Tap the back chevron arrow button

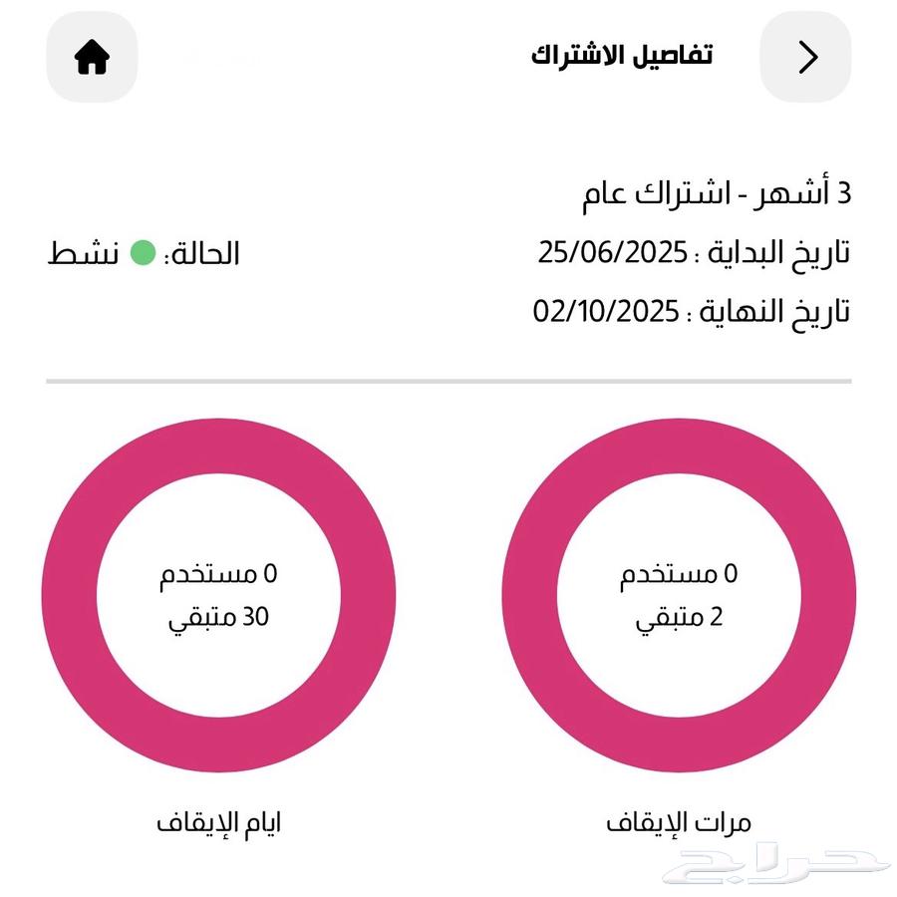click(805, 57)
